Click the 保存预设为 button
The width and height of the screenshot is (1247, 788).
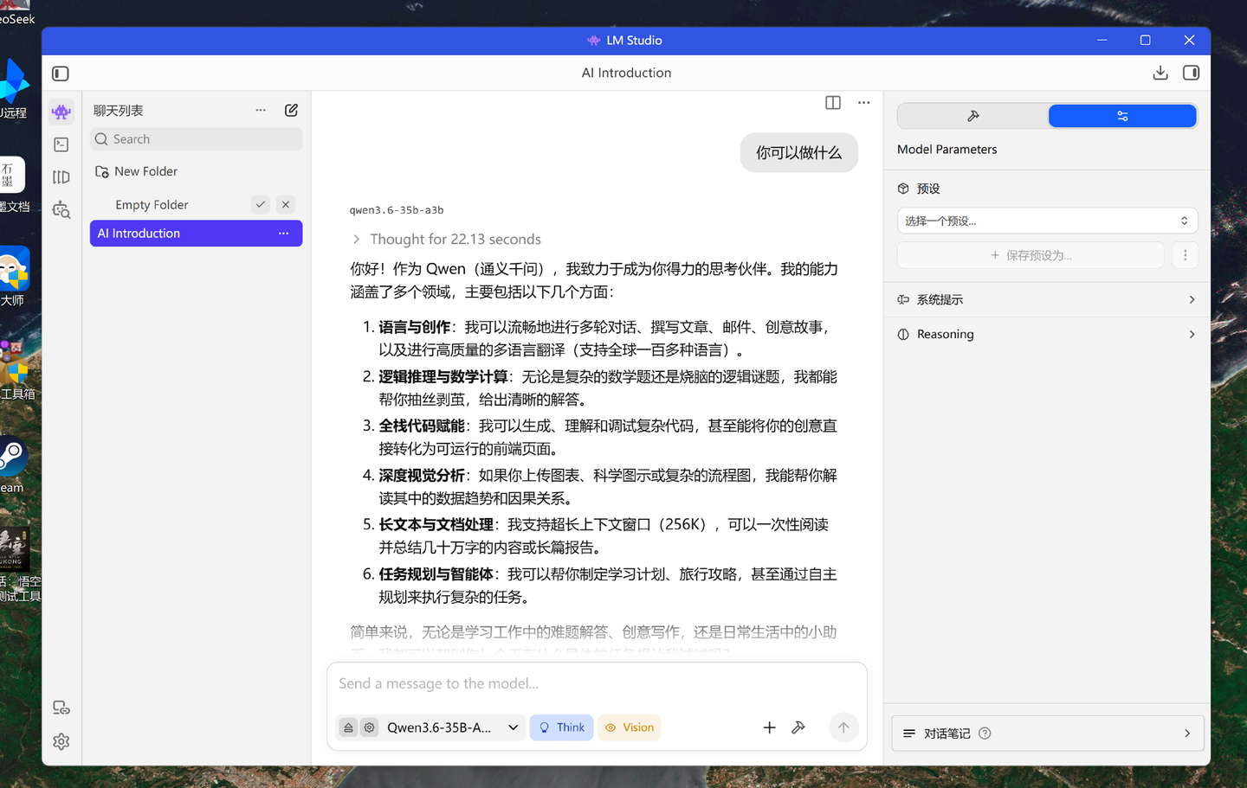pyautogui.click(x=1031, y=255)
